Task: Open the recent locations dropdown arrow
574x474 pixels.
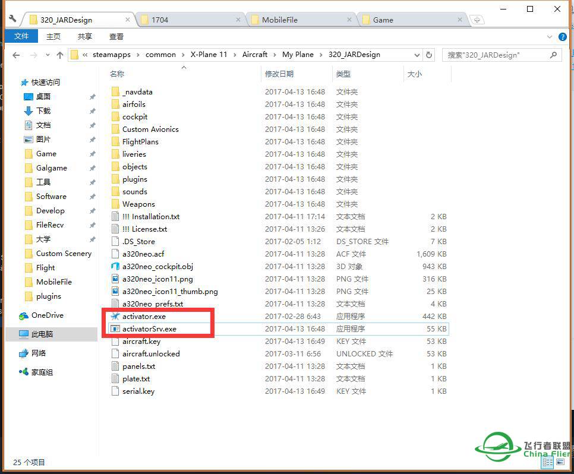Action: 48,55
